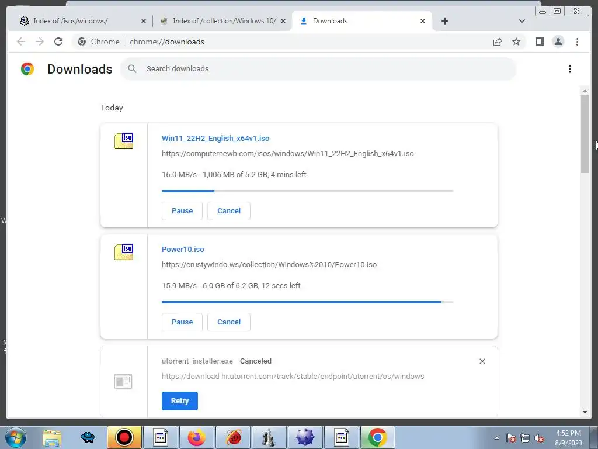
Task: Click the Chrome taskbar icon
Action: click(378, 437)
